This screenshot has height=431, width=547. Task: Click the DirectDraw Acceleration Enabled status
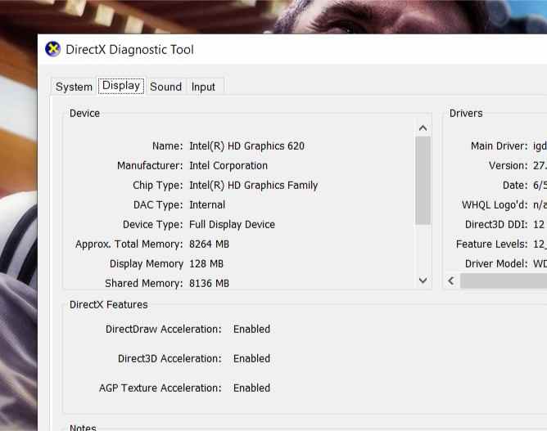251,330
